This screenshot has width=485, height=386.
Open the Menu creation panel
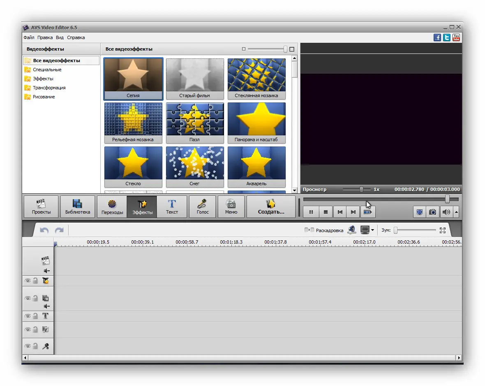[x=231, y=207]
